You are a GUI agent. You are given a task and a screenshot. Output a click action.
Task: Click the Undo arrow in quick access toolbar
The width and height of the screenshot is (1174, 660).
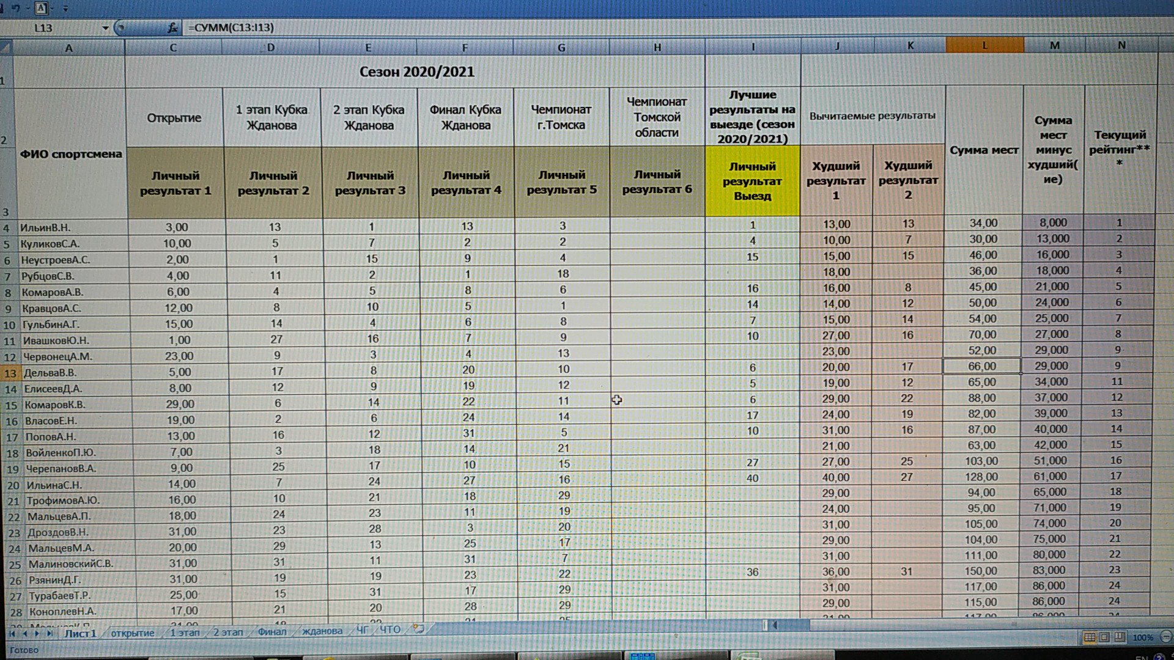coord(15,8)
